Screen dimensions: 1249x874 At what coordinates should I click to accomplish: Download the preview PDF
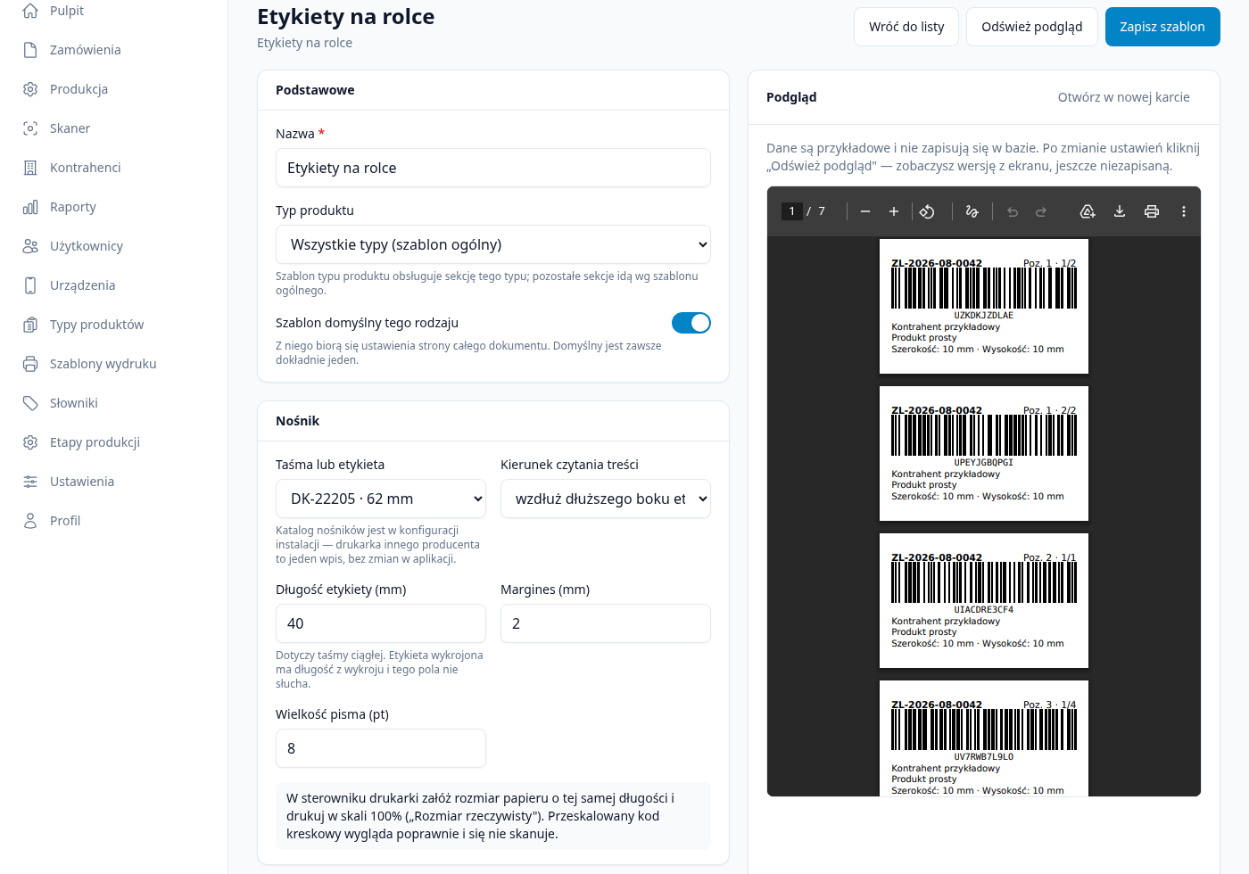pos(1120,211)
